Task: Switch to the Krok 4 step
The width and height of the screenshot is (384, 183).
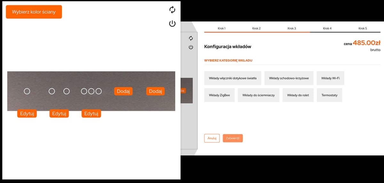Action: [x=327, y=28]
